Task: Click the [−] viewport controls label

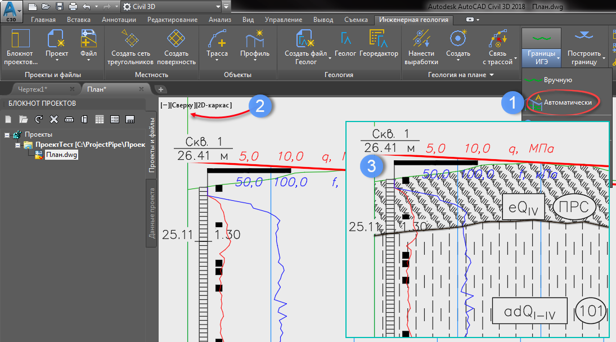Action: click(x=165, y=105)
